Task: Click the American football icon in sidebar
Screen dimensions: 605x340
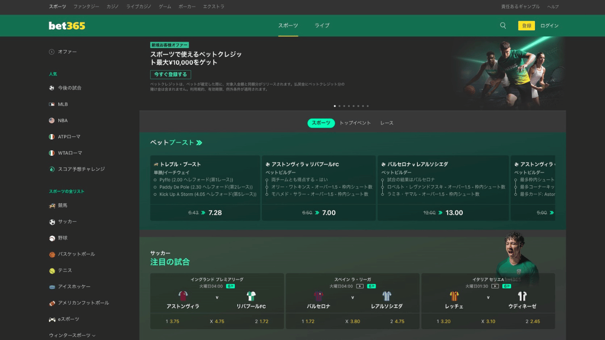Action: click(52, 303)
